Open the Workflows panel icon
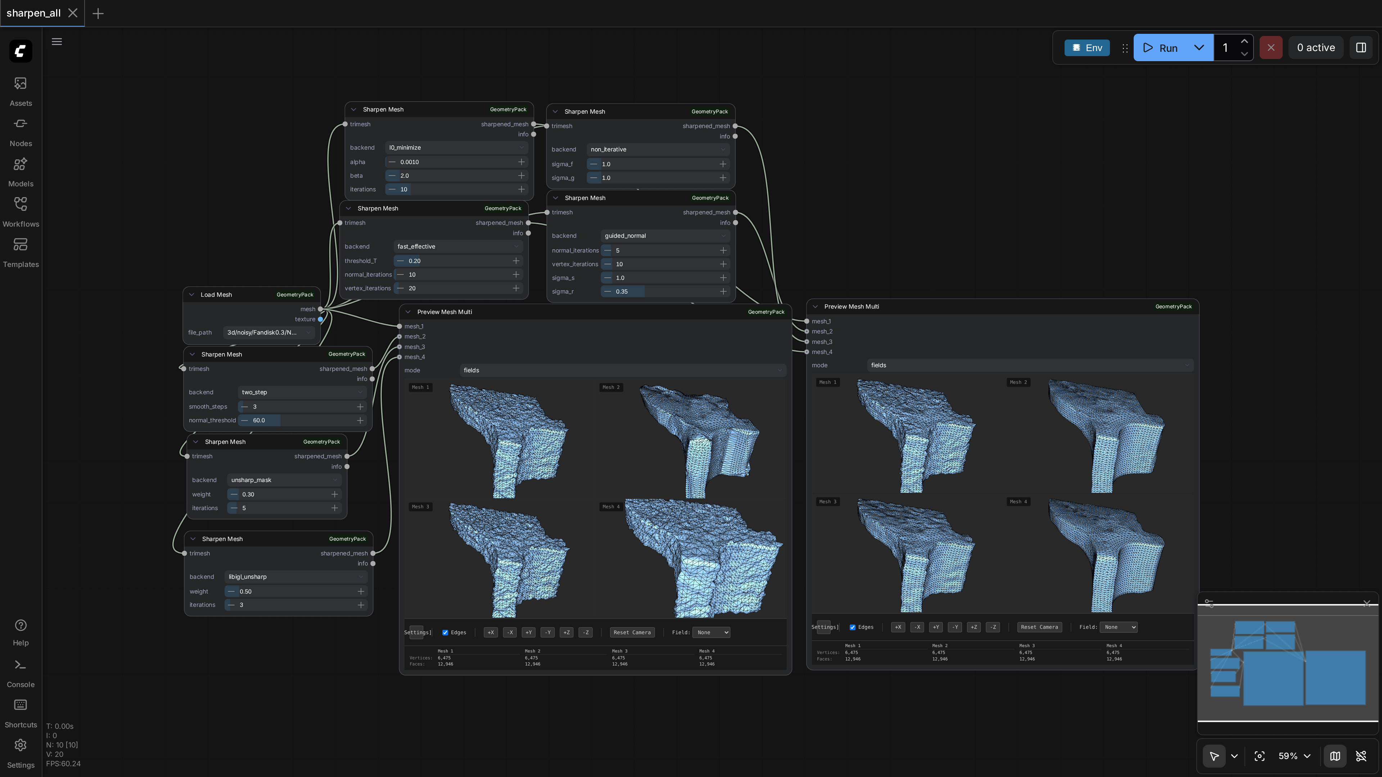The image size is (1382, 777). (21, 204)
